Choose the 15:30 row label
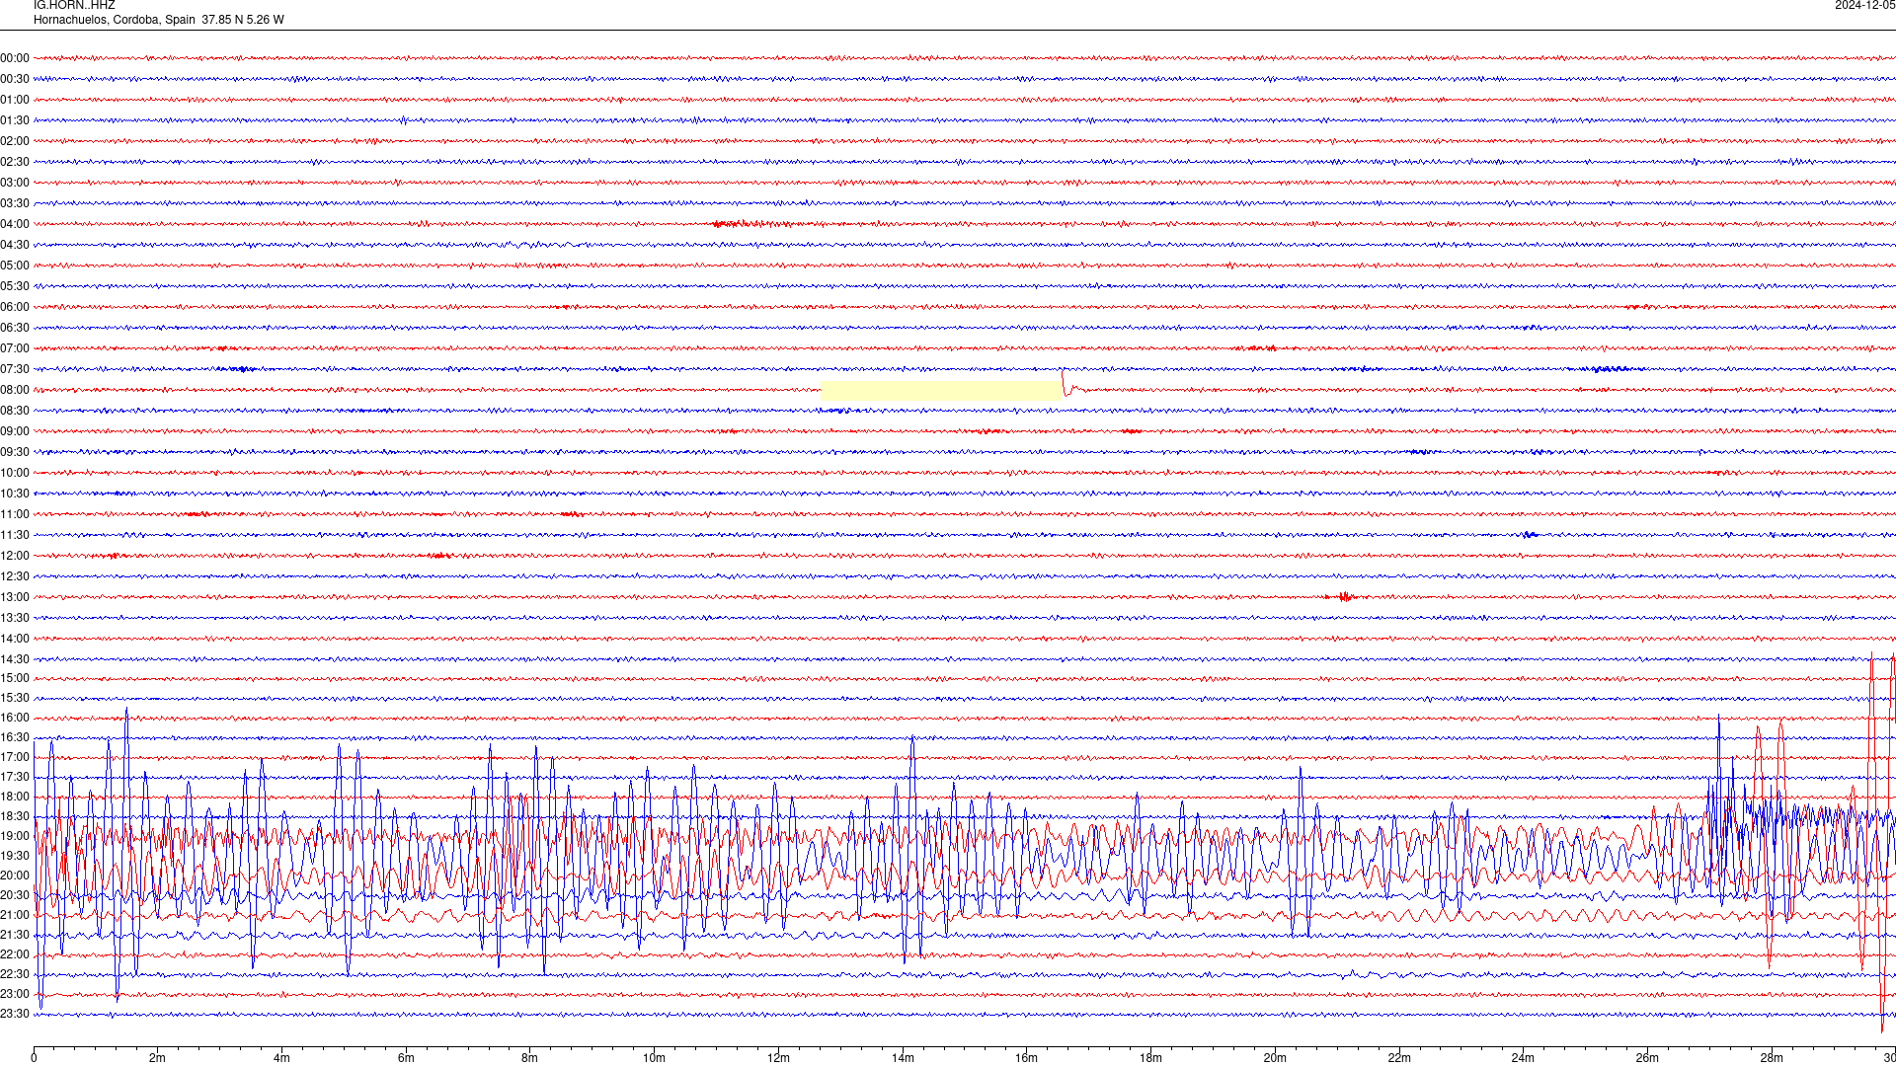Screen dimensions: 1896x1066 15,698
